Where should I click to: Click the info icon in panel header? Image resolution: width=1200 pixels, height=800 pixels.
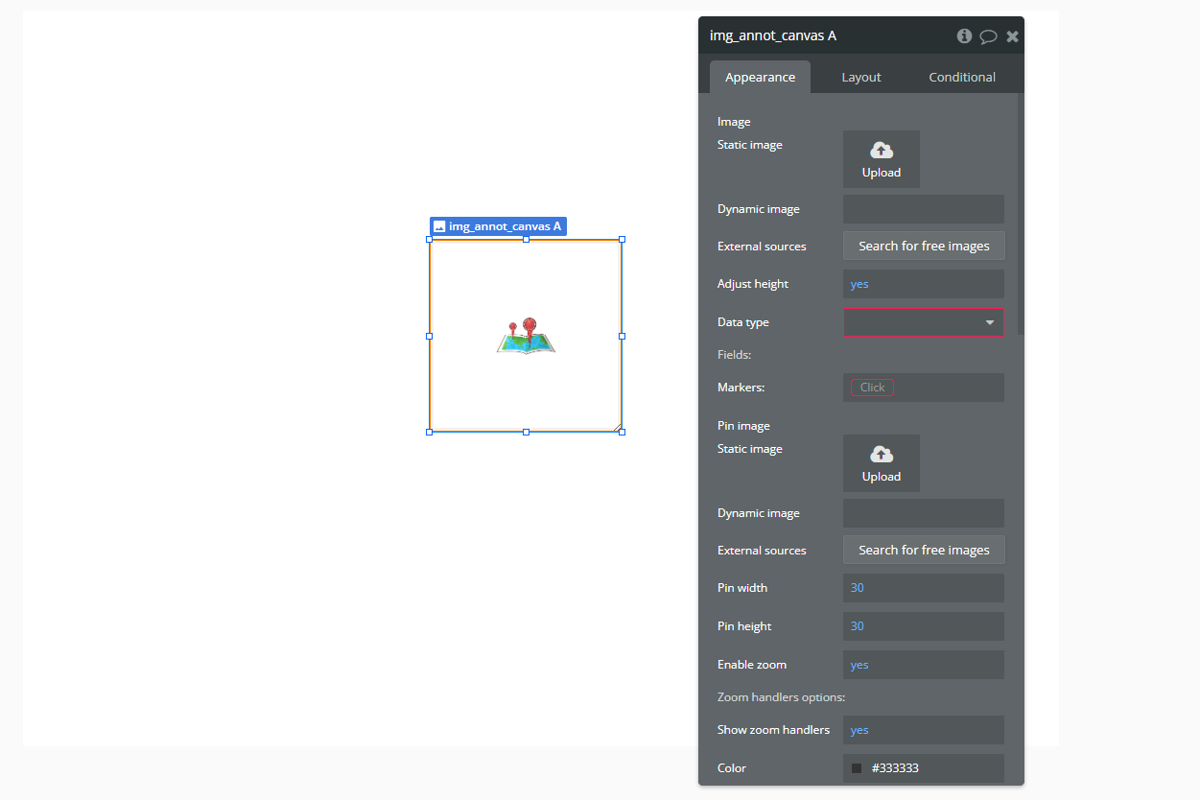964,36
